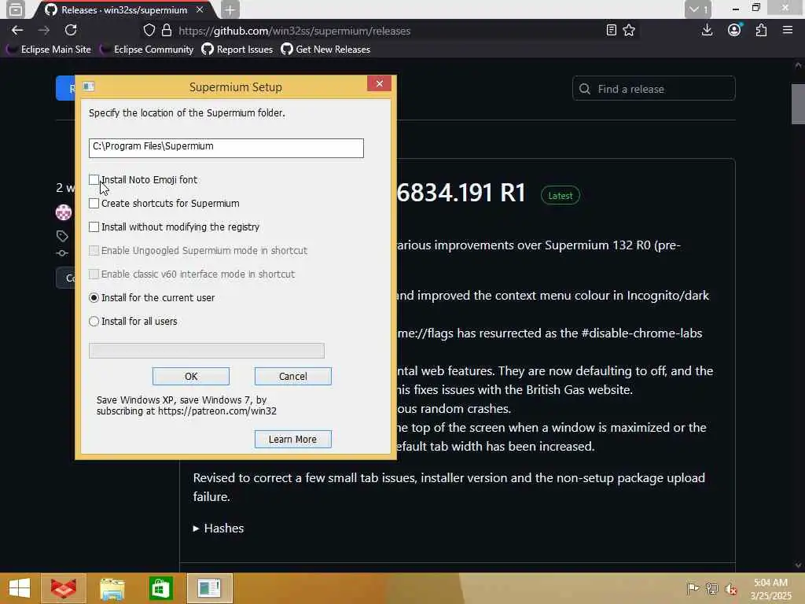Tick Install without modifying the registry
The height and width of the screenshot is (604, 805).
[94, 227]
